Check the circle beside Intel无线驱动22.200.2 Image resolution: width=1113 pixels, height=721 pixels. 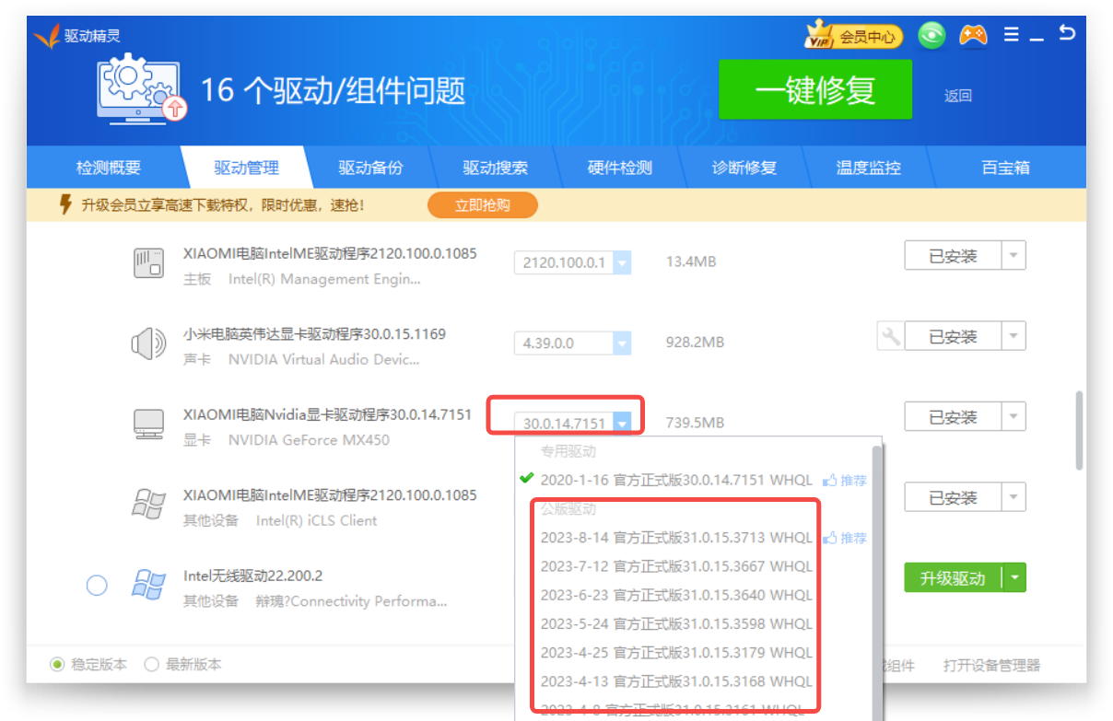(97, 586)
